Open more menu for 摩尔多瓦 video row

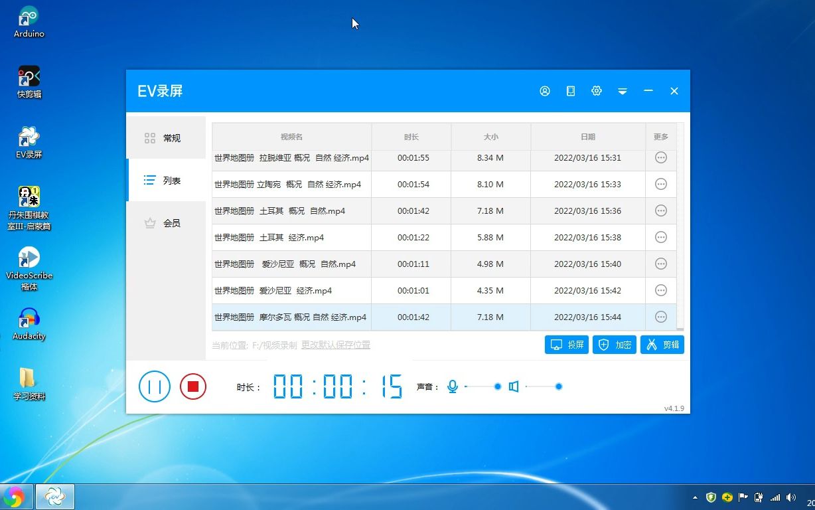pos(660,317)
